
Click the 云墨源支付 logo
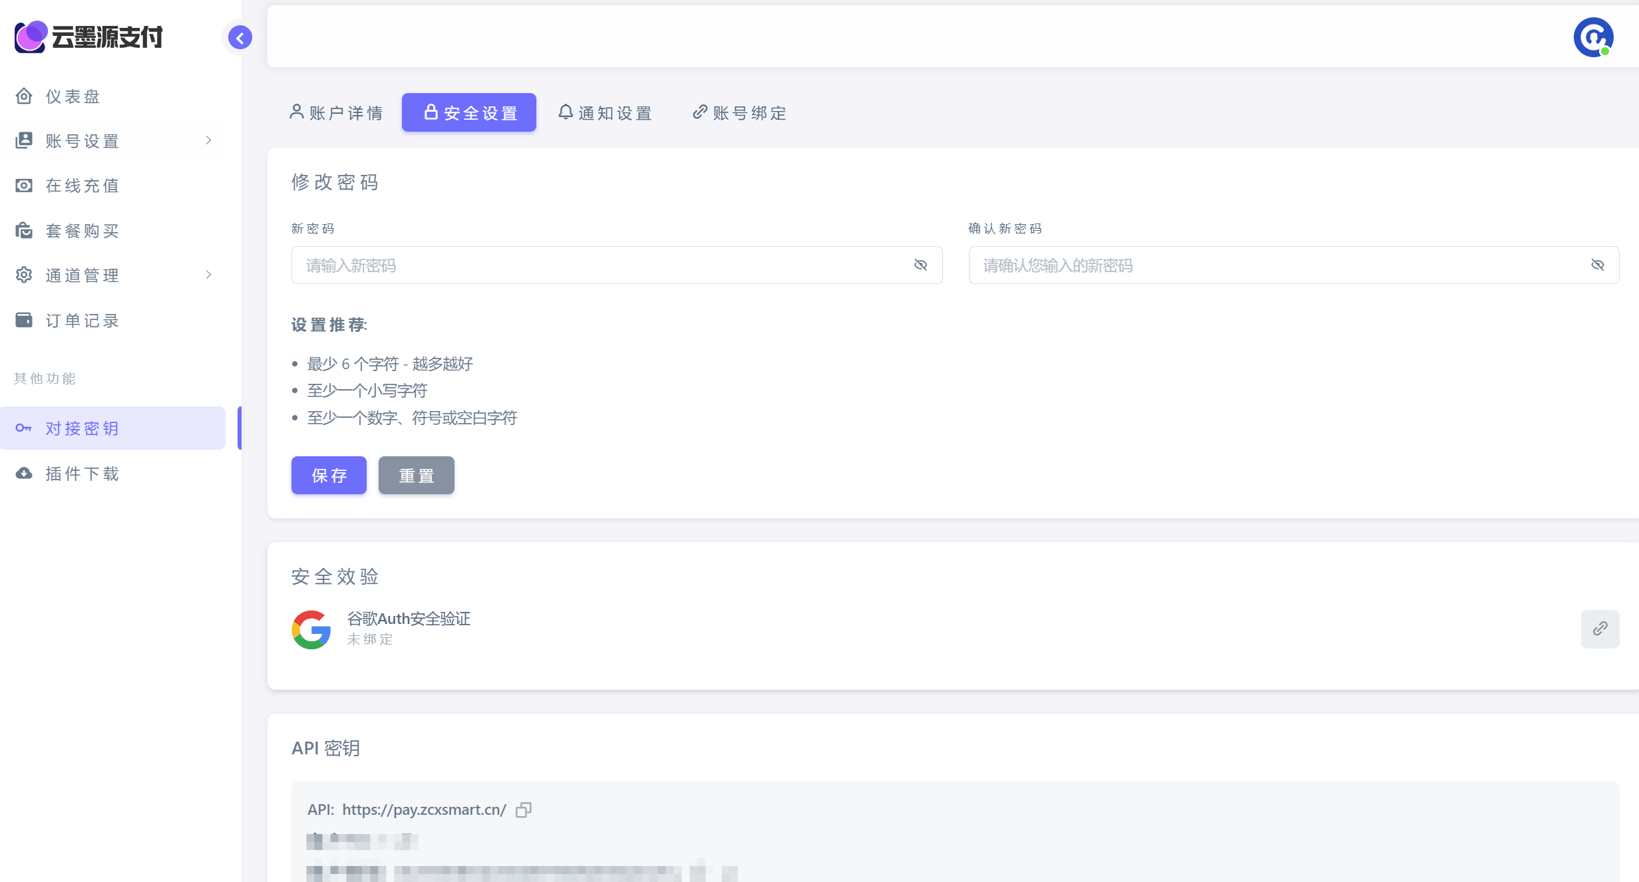coord(89,37)
